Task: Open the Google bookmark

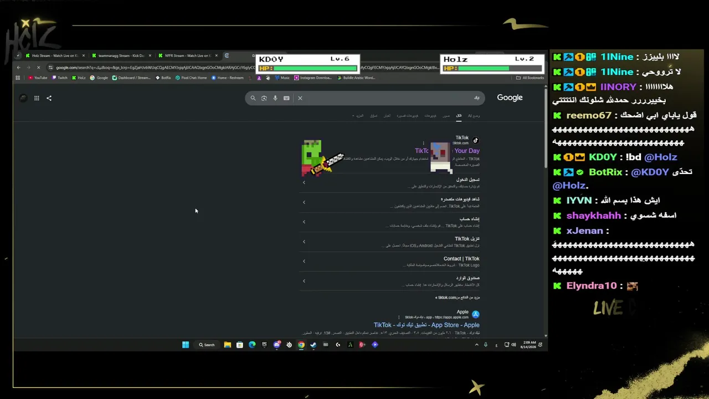Action: [x=99, y=78]
